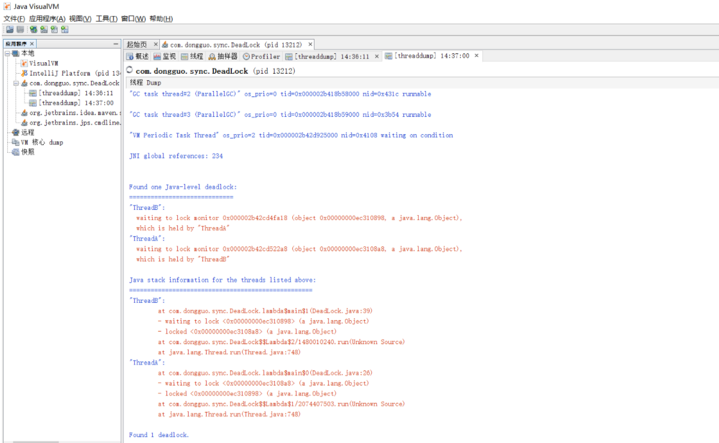Click the text 'Found one Java-level deadlock:'
This screenshot has width=719, height=443.
[183, 187]
